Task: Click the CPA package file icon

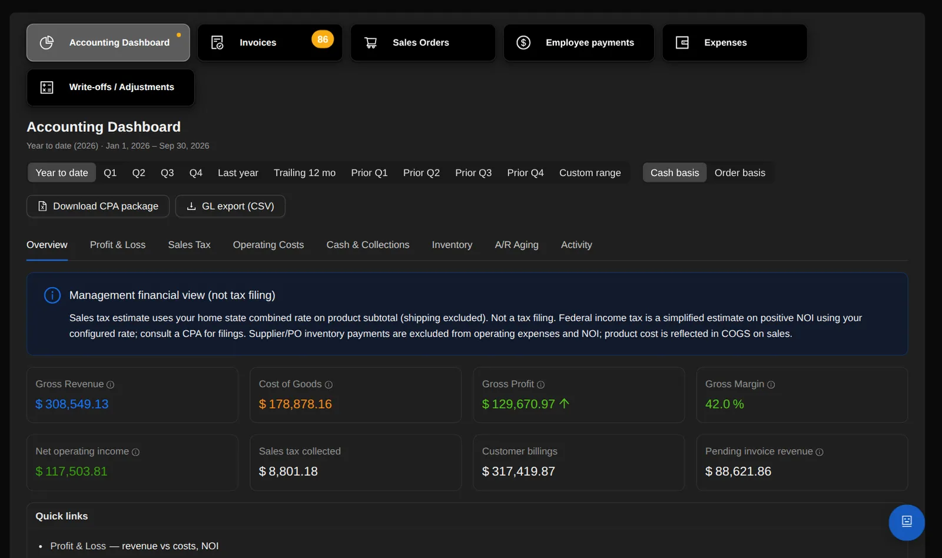Action: coord(42,206)
